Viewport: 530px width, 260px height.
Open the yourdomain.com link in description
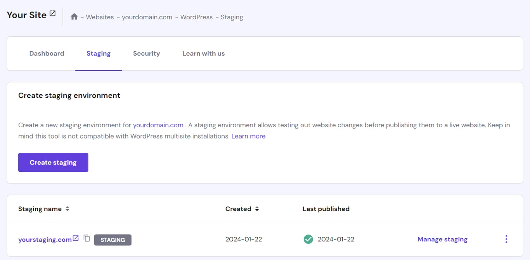click(158, 125)
